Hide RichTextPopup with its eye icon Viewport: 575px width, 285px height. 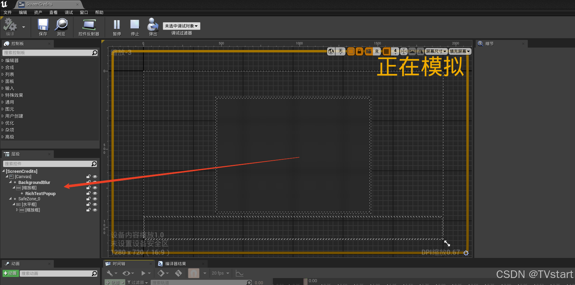click(95, 193)
